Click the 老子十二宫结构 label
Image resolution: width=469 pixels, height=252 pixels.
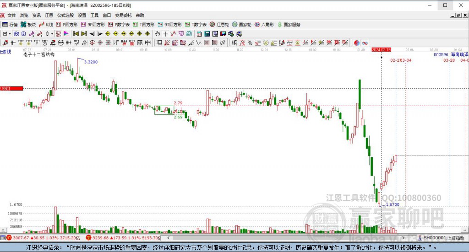(x=39, y=54)
